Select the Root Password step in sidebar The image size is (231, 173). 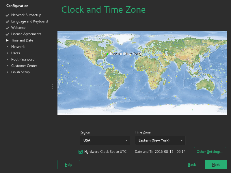pyautogui.click(x=23, y=59)
